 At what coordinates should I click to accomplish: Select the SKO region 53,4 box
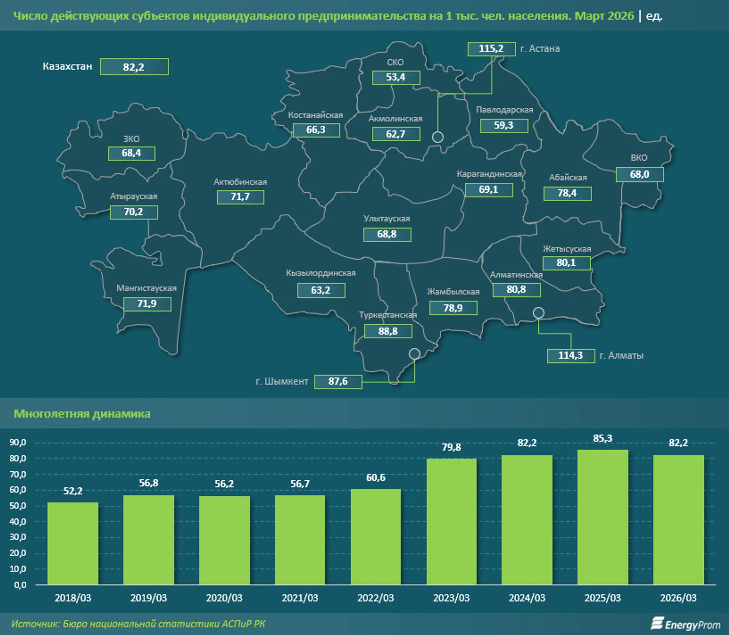coord(396,77)
